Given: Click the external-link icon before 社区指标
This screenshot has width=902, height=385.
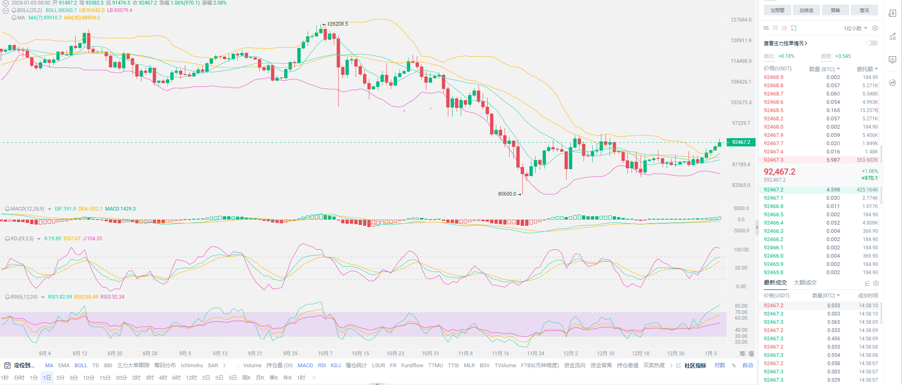Looking at the screenshot, I should click(678, 366).
